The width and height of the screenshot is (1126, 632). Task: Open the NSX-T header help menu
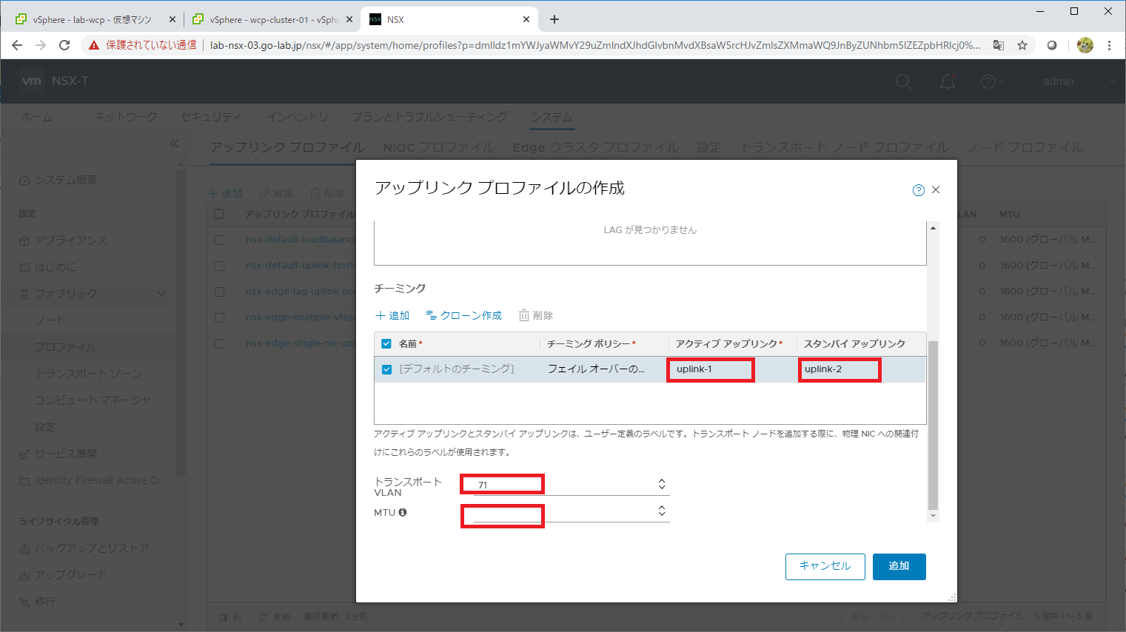click(992, 81)
